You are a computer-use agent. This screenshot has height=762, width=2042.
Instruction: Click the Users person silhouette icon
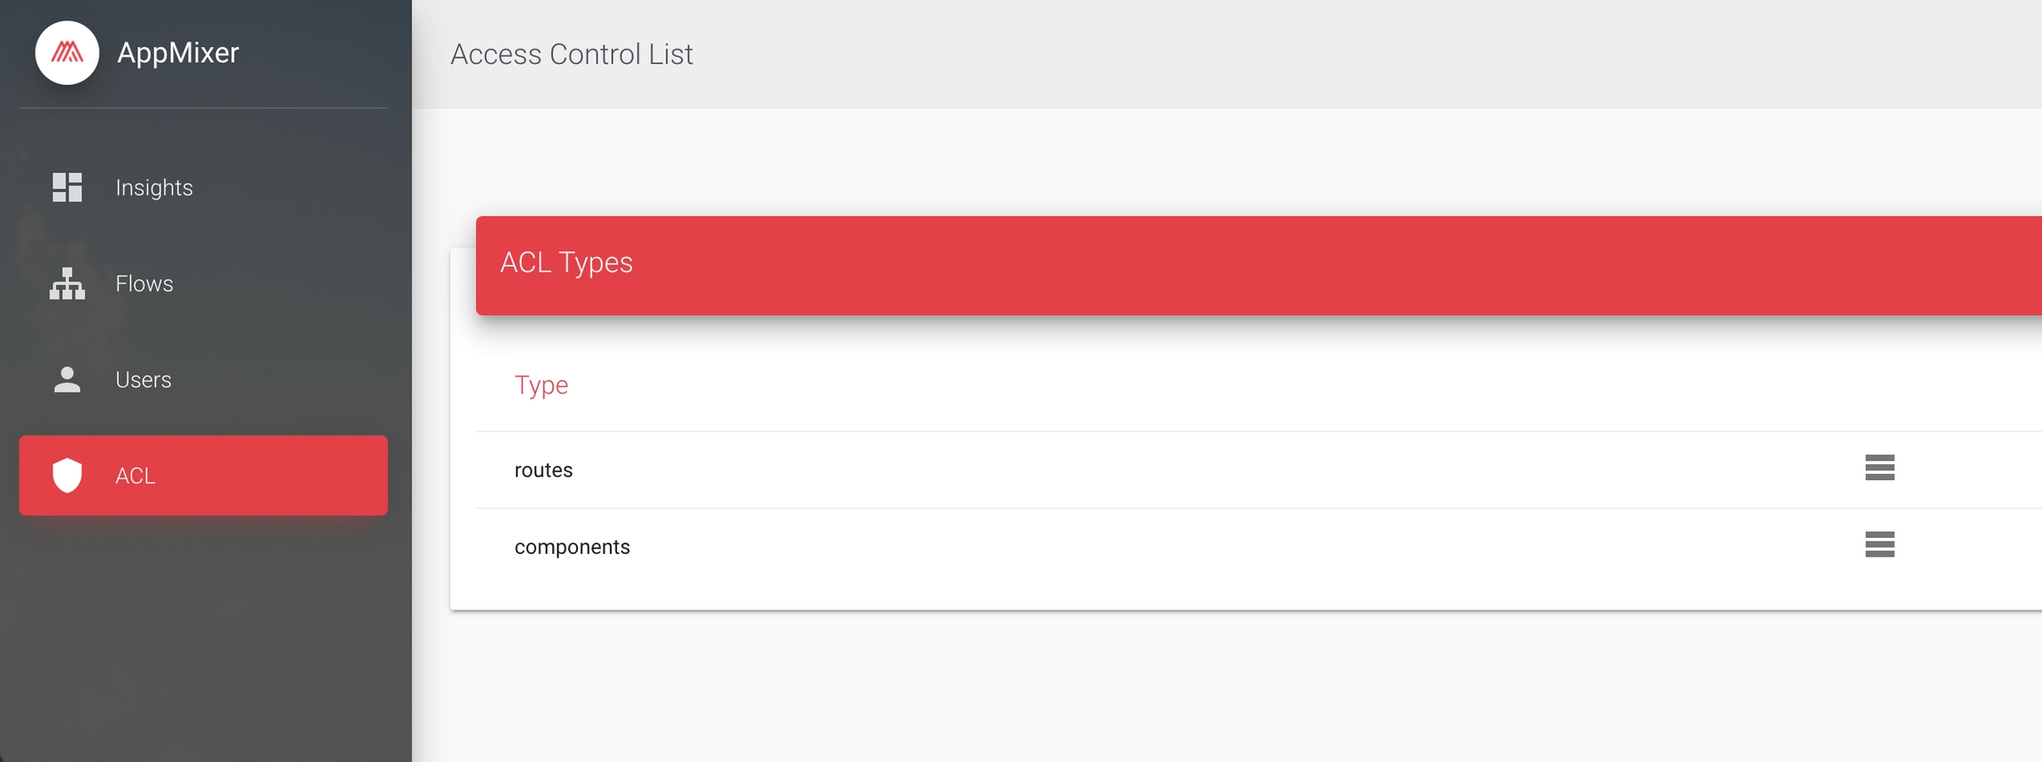click(x=67, y=379)
